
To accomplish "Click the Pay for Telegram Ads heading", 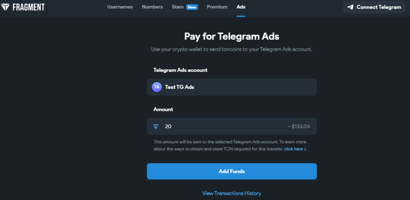I will tap(232, 36).
